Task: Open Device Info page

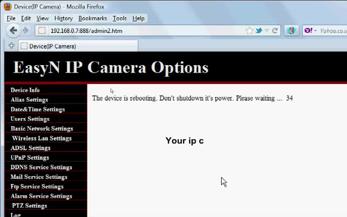Action: tap(25, 90)
